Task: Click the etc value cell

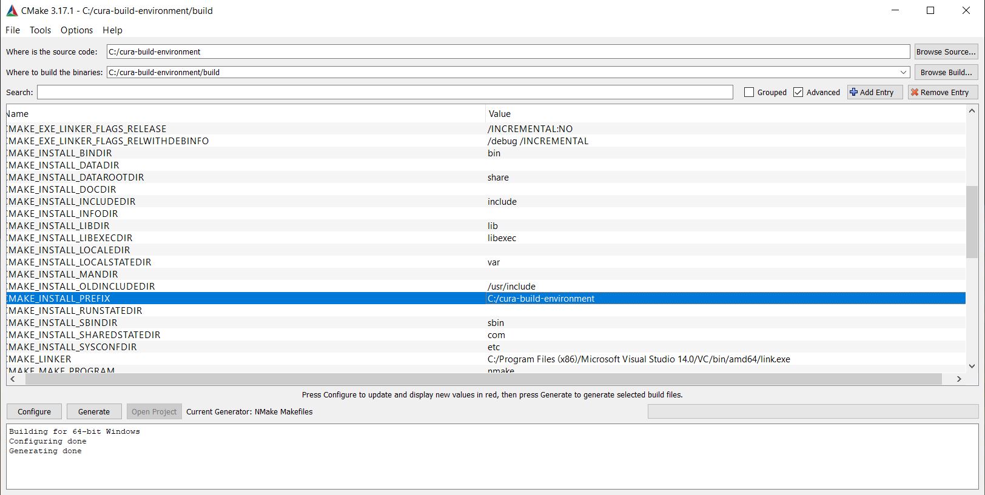Action: coord(725,347)
